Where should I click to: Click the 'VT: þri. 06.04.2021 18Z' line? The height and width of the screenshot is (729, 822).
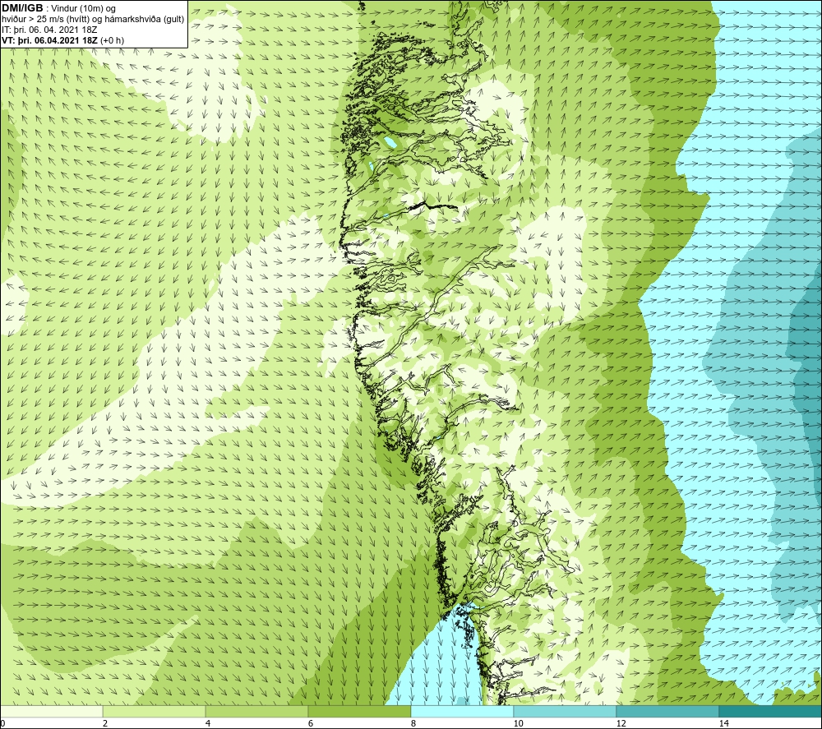pyautogui.click(x=50, y=40)
